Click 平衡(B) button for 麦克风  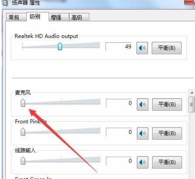click(x=167, y=104)
